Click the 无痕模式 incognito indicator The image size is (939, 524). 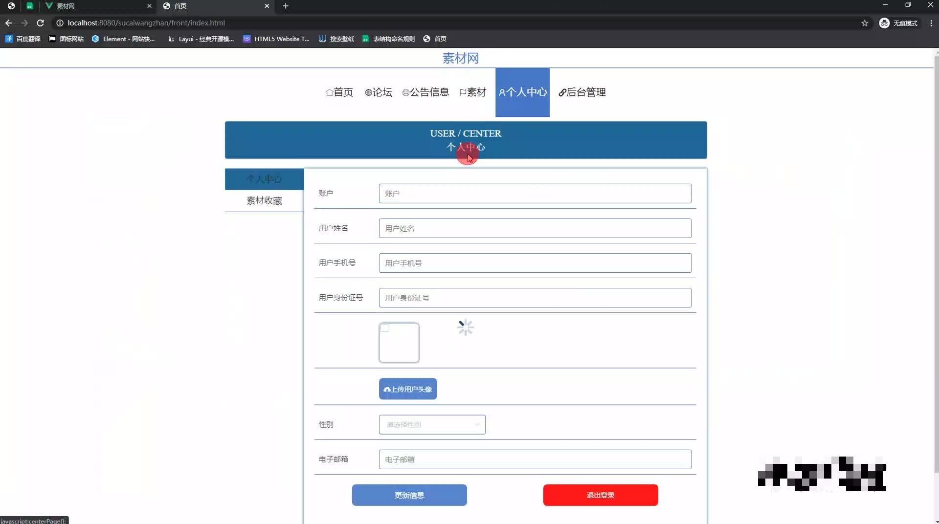click(x=899, y=23)
